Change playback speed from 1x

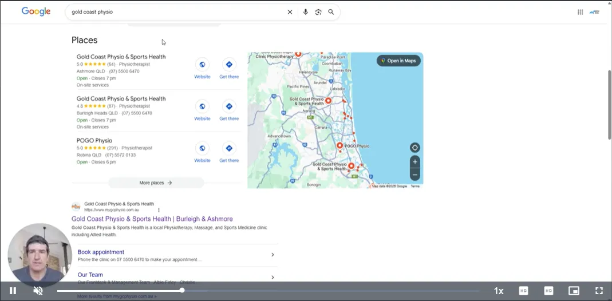tap(499, 291)
